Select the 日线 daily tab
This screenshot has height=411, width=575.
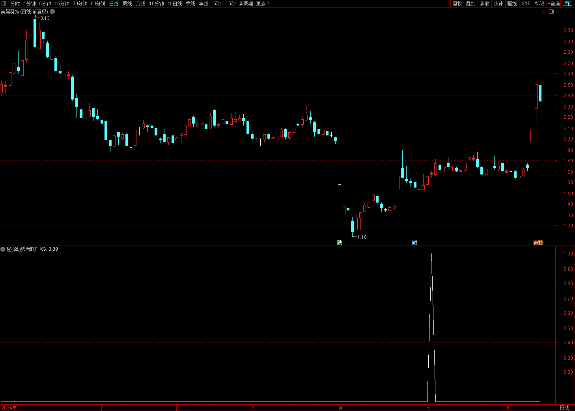click(114, 4)
